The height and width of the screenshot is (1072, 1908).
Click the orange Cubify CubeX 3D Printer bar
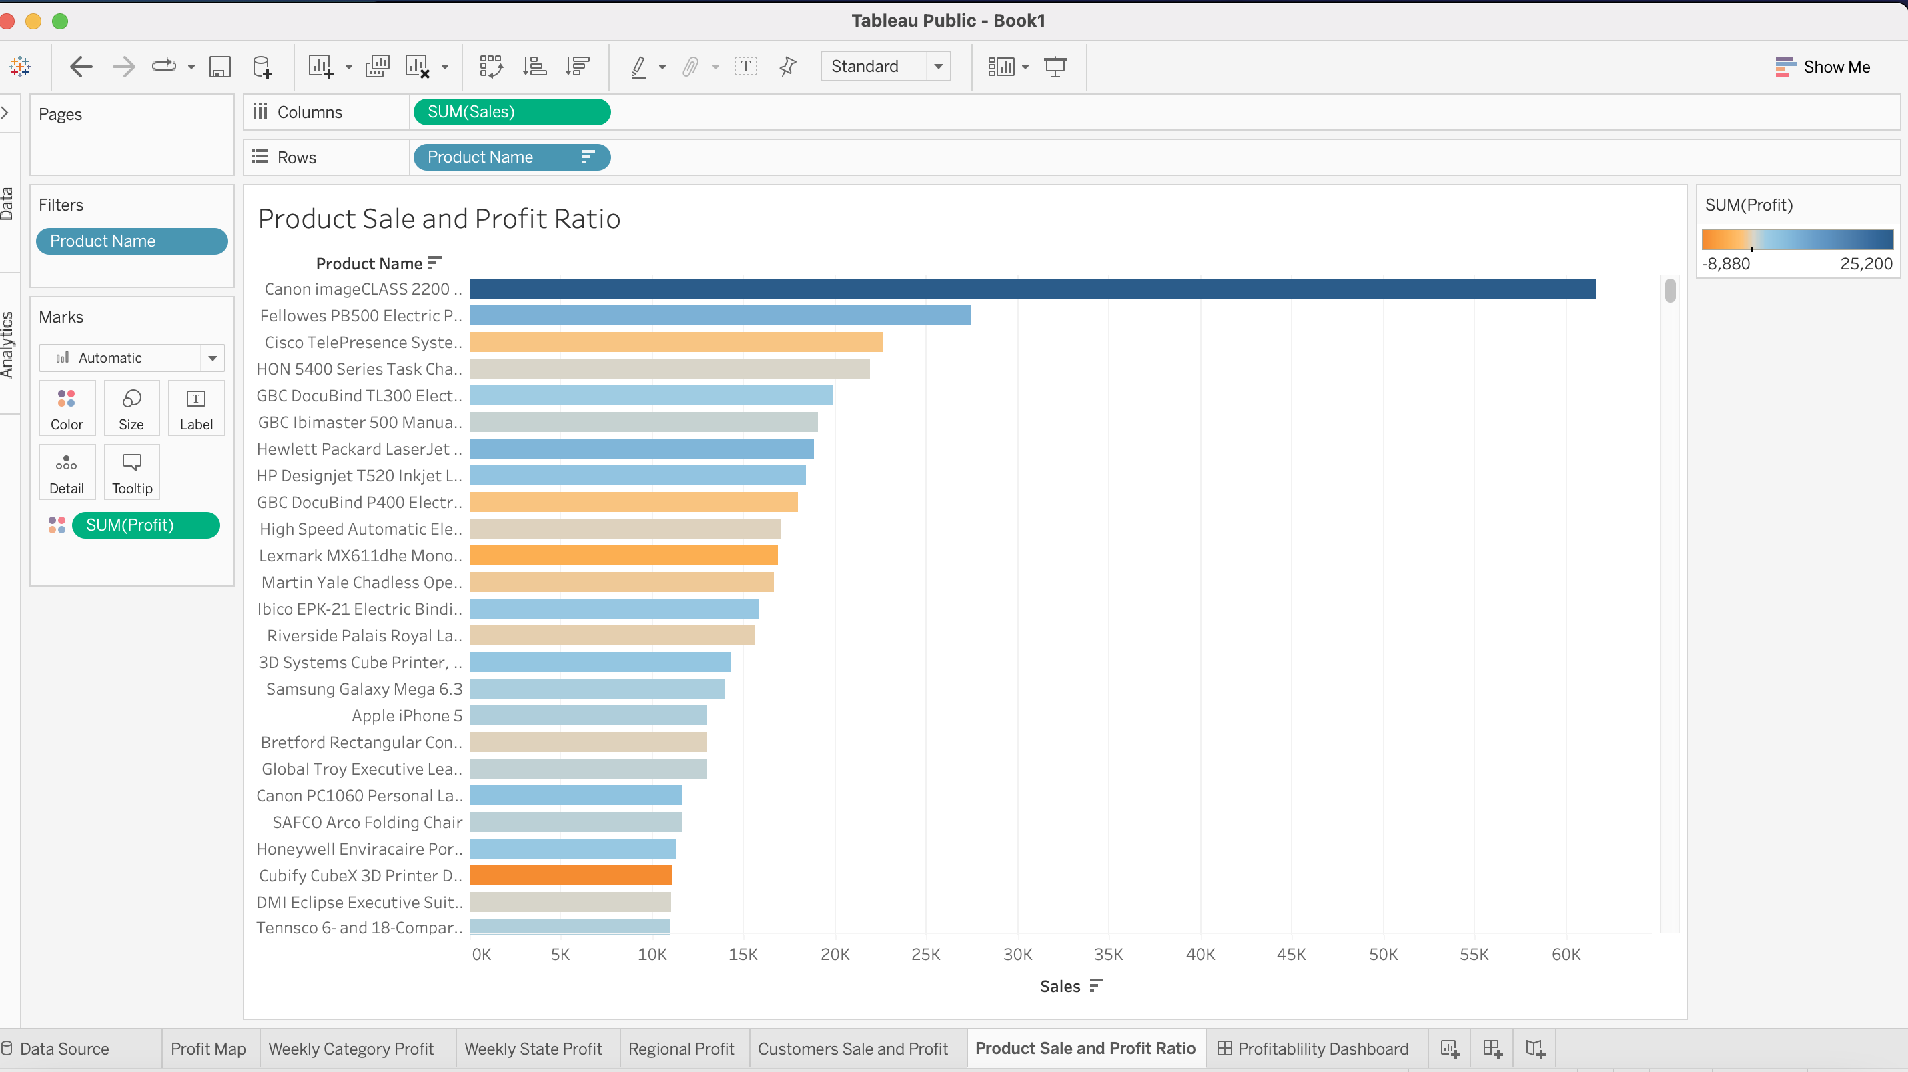coord(571,875)
